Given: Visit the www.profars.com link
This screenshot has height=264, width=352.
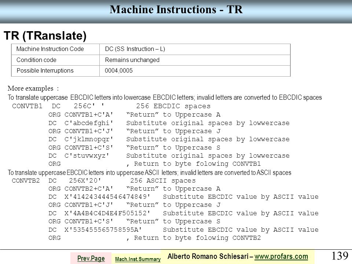Looking at the screenshot, I should (x=281, y=256).
